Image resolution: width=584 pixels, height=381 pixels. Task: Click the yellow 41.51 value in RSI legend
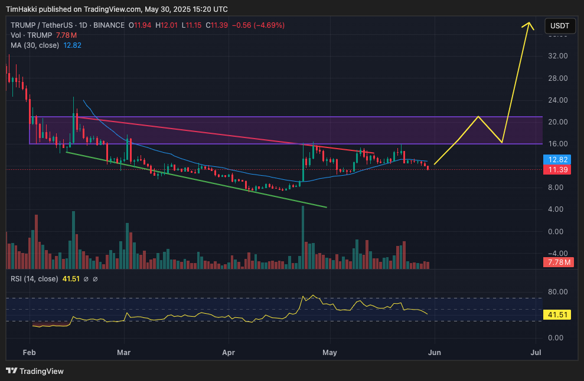[71, 279]
